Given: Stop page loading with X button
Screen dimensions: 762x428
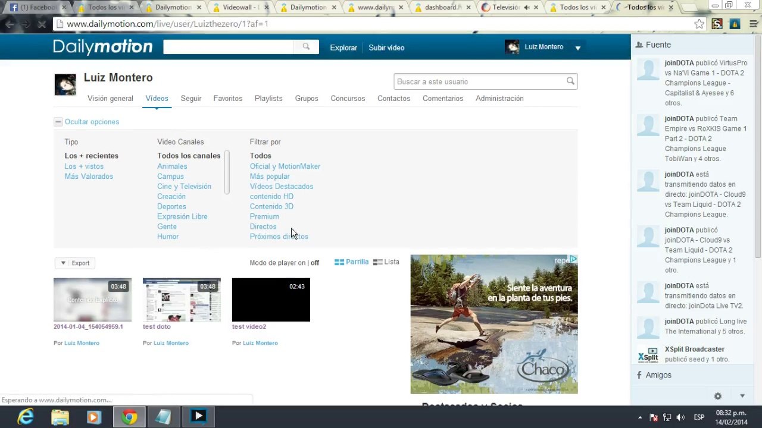Looking at the screenshot, I should click(x=43, y=24).
